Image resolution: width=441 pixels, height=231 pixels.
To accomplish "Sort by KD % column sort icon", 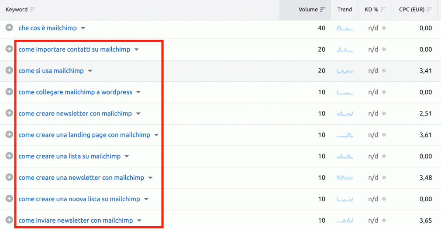I will [x=382, y=10].
